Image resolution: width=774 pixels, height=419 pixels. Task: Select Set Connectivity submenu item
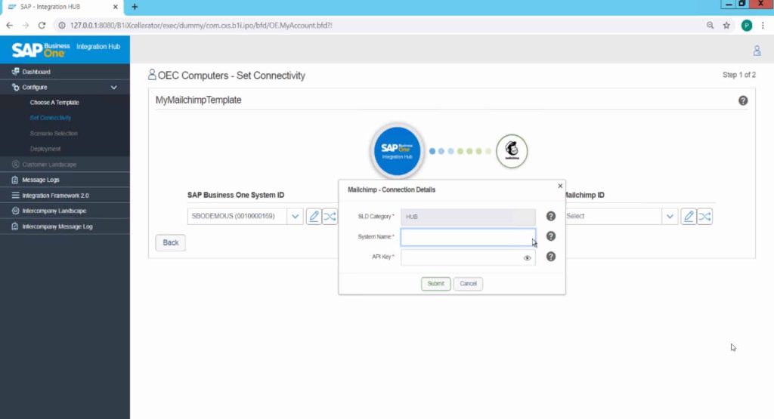pos(51,118)
